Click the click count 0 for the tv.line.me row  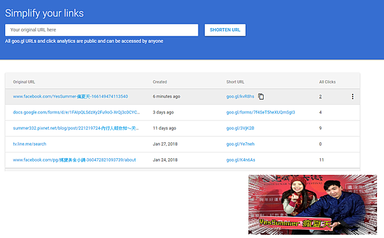click(x=321, y=144)
